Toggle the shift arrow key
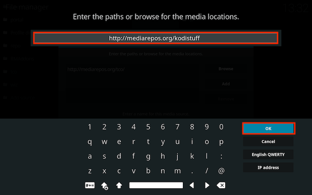 (119, 185)
